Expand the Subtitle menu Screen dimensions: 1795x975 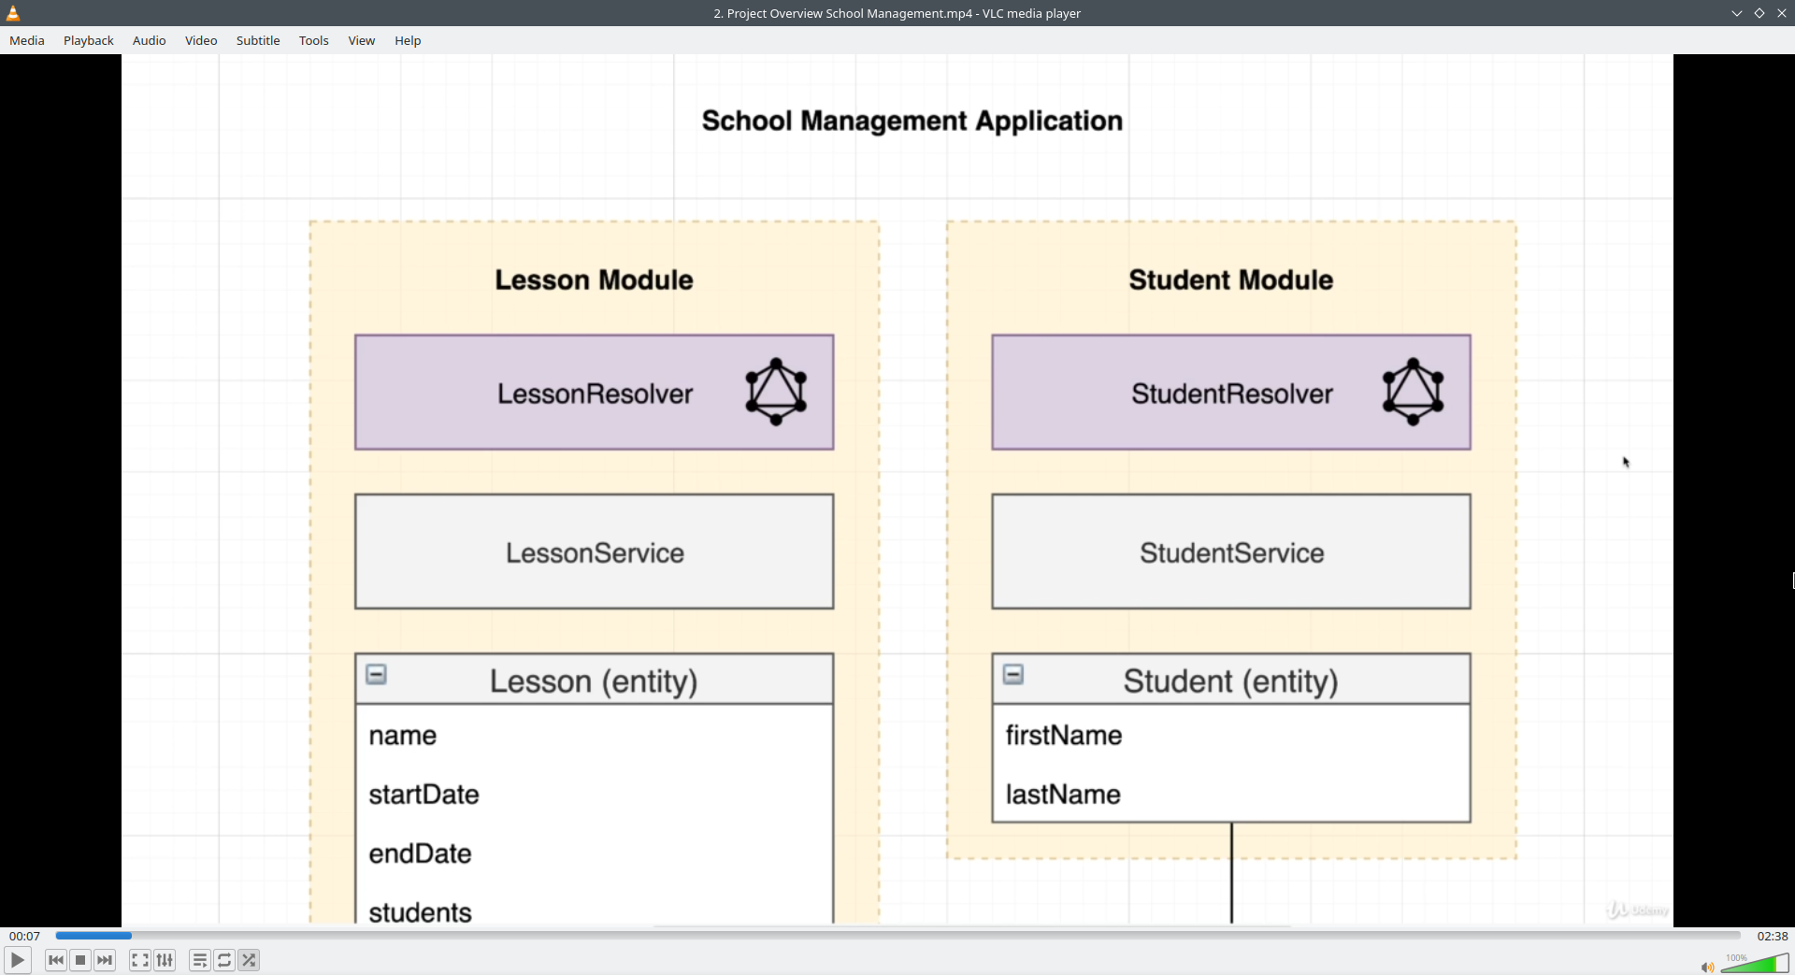click(x=258, y=40)
